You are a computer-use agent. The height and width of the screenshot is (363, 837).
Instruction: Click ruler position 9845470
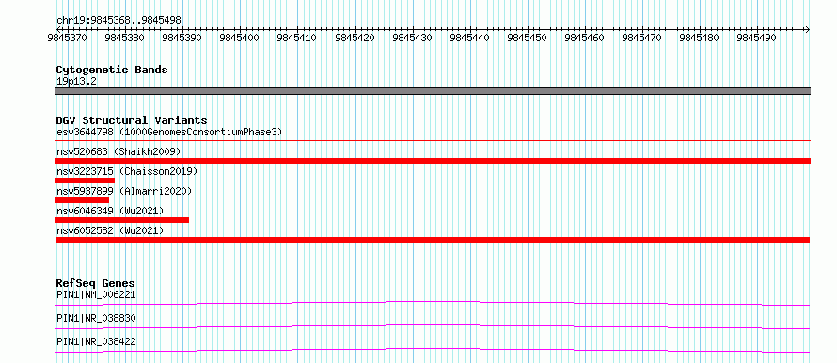click(x=642, y=38)
